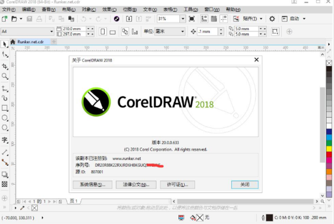
Task: Set portrait page orientation
Action: tap(103, 32)
